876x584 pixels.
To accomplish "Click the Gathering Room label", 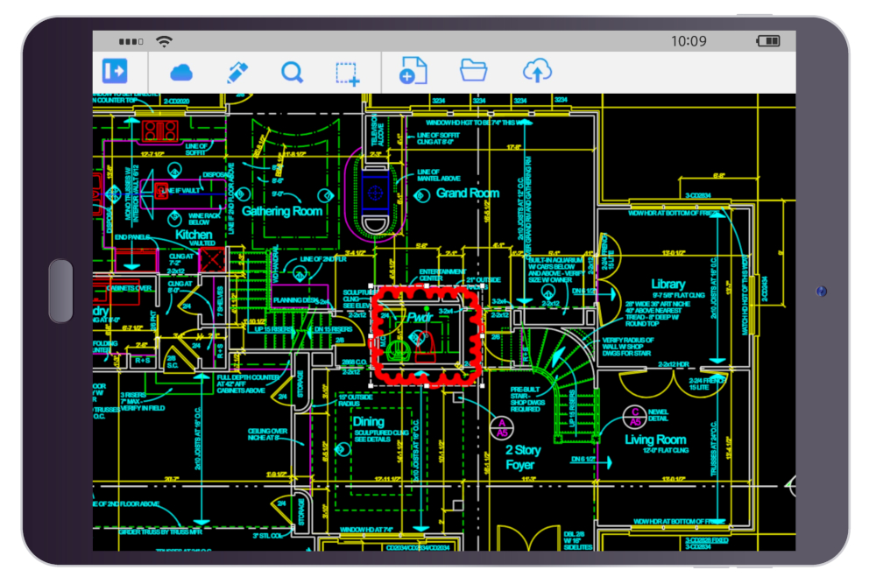I will [x=281, y=211].
